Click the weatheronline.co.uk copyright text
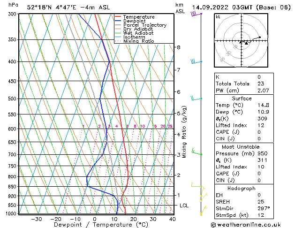 click(x=246, y=225)
